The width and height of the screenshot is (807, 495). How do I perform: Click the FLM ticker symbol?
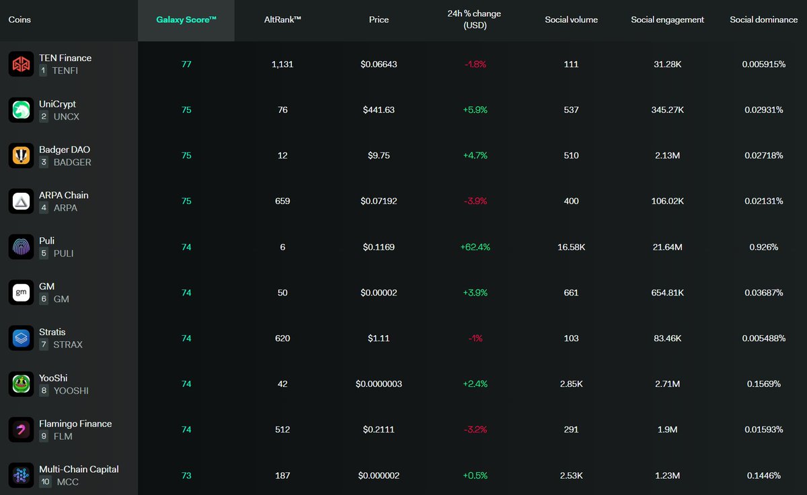coord(63,437)
